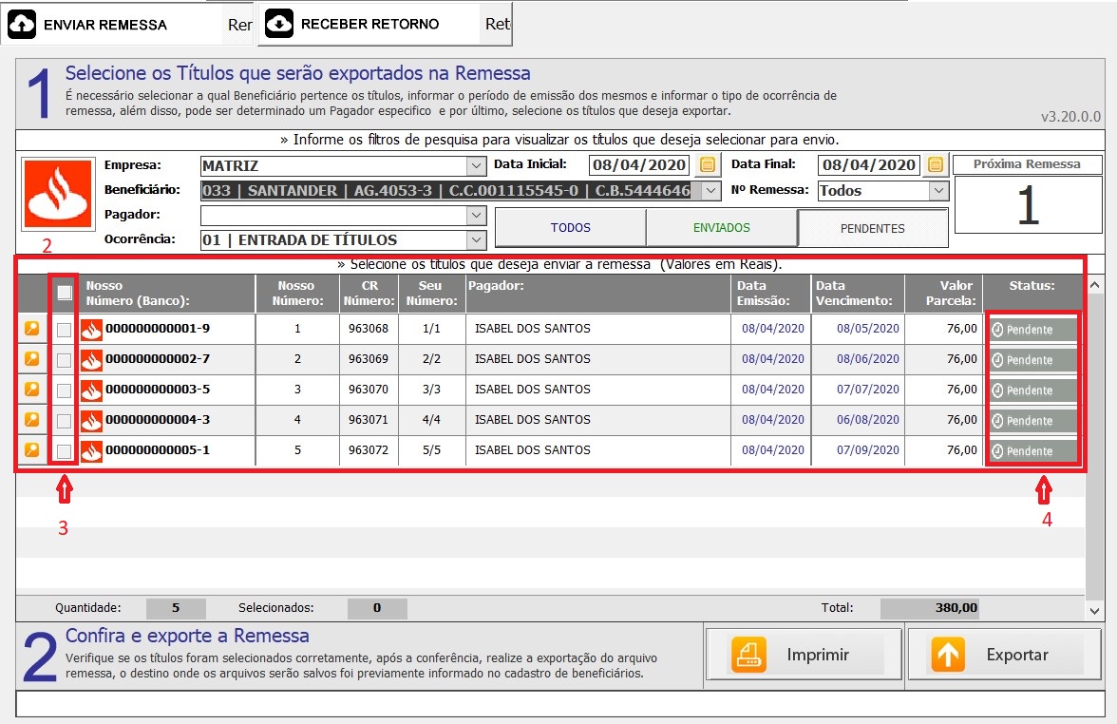Expand the Empresa dropdown showing MATRIZ
The width and height of the screenshot is (1117, 724).
click(476, 166)
